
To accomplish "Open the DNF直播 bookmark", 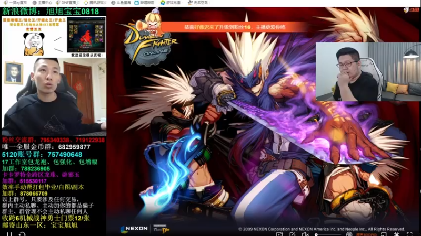I will pos(67,3).
